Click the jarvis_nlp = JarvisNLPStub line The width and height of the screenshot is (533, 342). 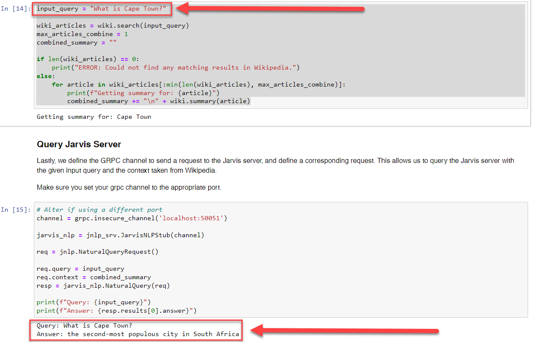120,235
